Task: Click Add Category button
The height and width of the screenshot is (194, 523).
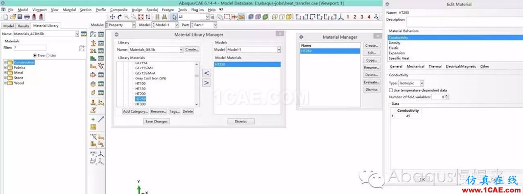Action: pyautogui.click(x=135, y=112)
